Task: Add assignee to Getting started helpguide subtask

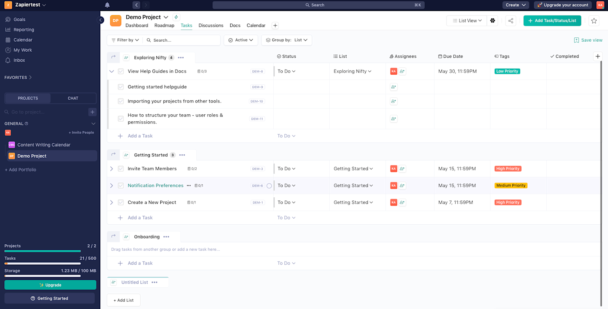Action: click(393, 87)
